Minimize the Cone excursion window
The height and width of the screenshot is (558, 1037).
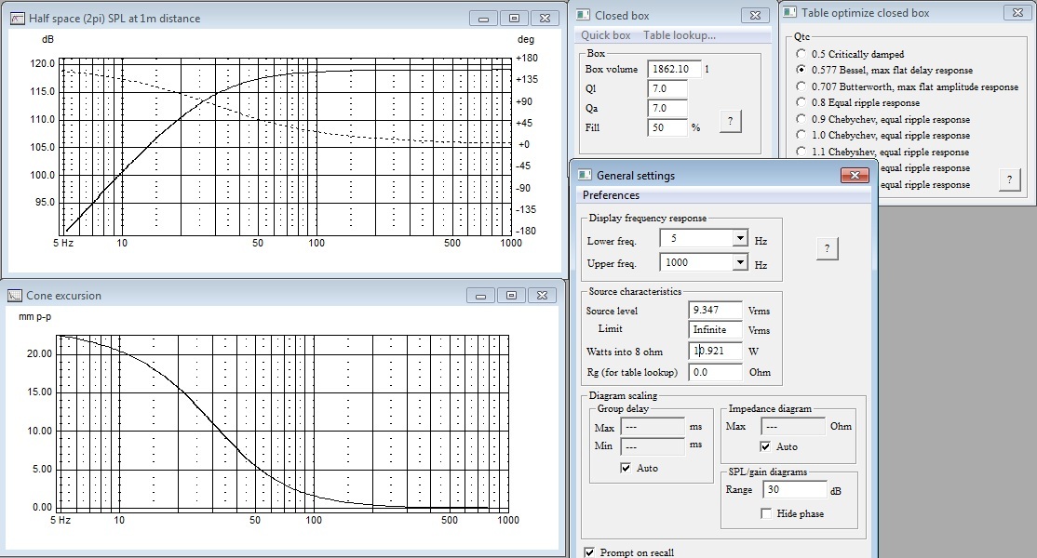481,296
